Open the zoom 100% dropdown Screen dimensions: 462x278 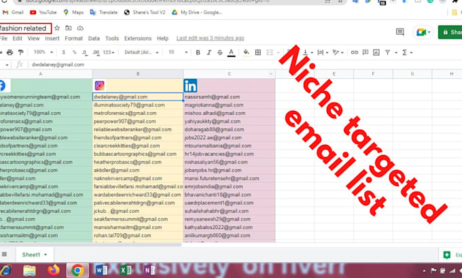pos(43,52)
